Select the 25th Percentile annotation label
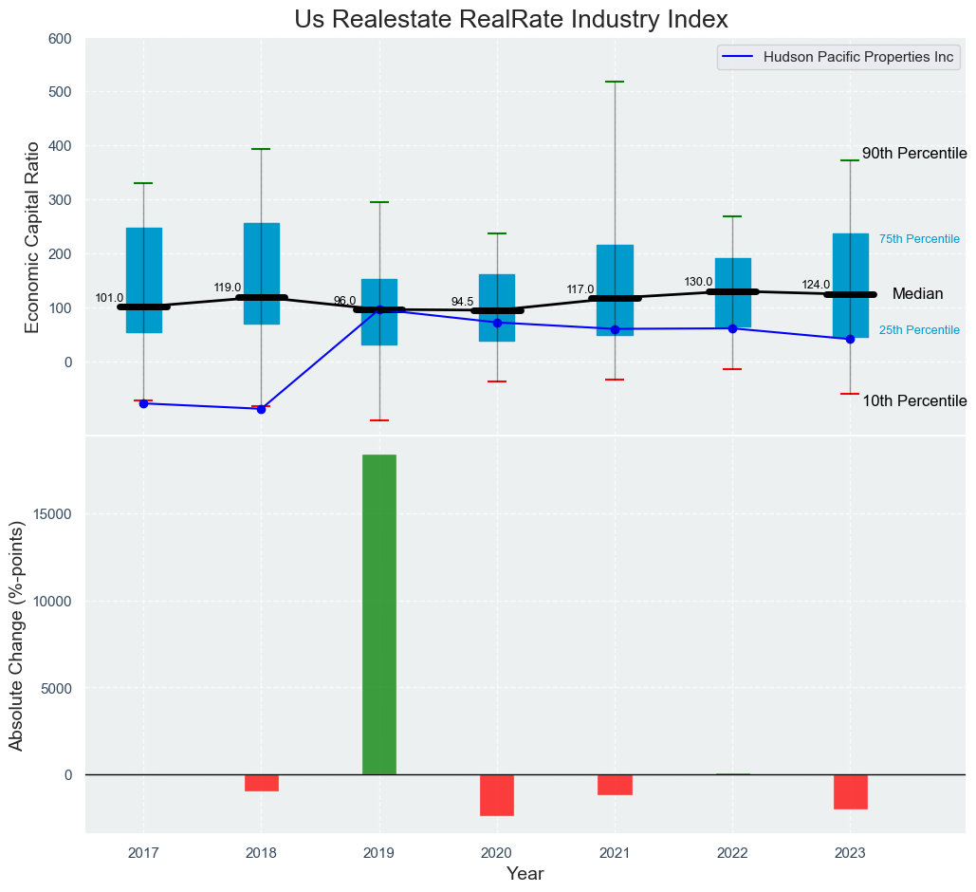The height and width of the screenshot is (892, 976). pyautogui.click(x=919, y=330)
